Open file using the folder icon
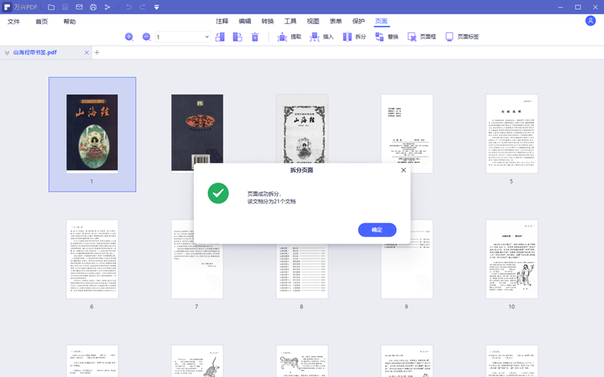This screenshot has width=604, height=377. click(51, 7)
